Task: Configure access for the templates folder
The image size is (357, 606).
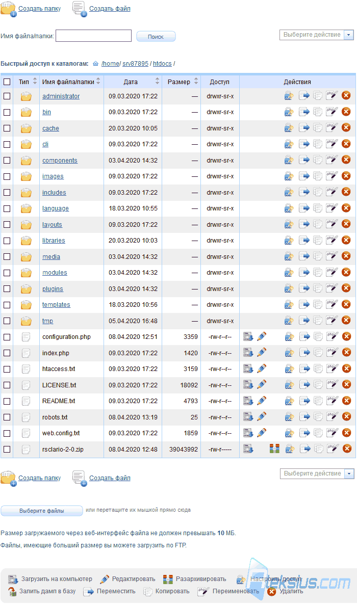Action: coord(289,304)
